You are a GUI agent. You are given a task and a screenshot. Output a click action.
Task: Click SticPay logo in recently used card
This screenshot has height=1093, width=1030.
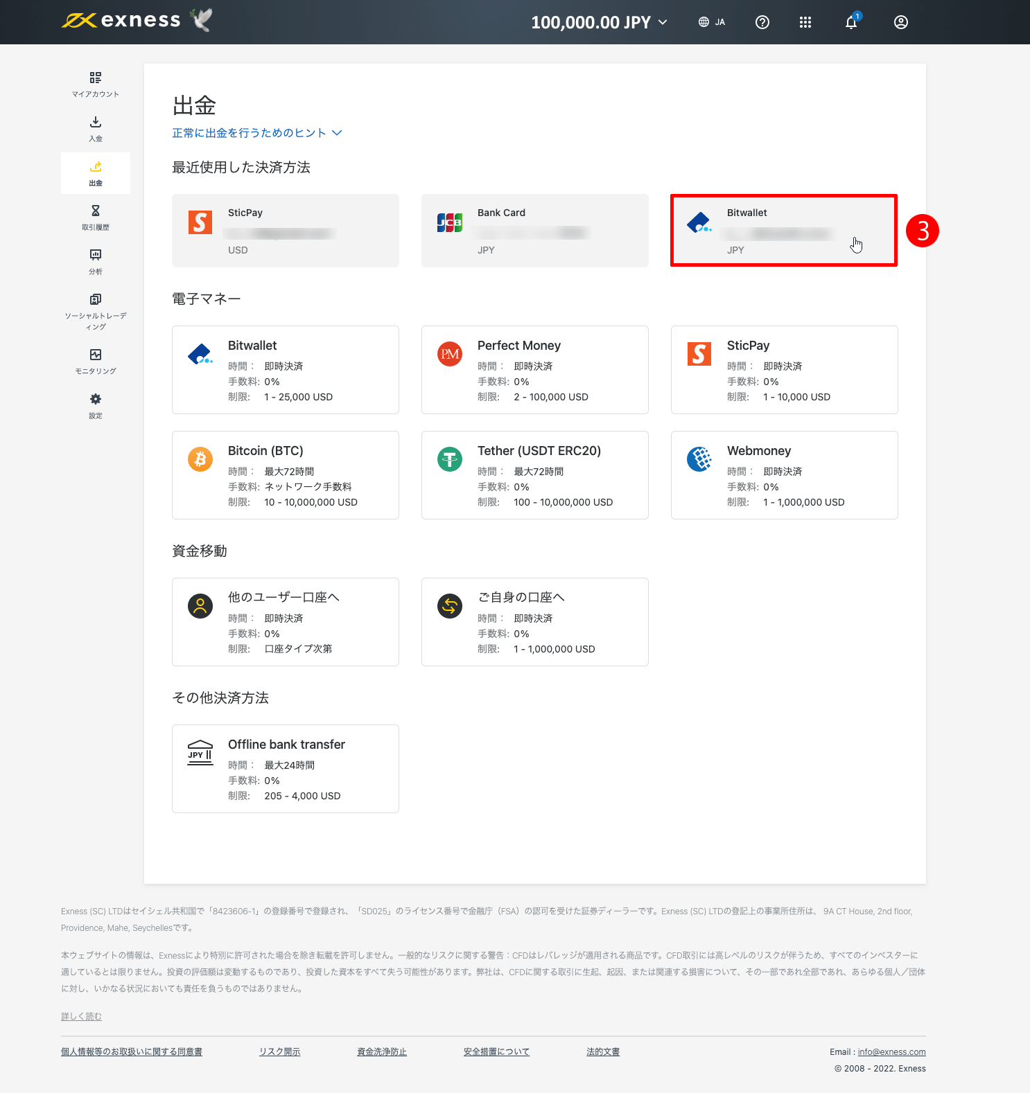pos(200,222)
